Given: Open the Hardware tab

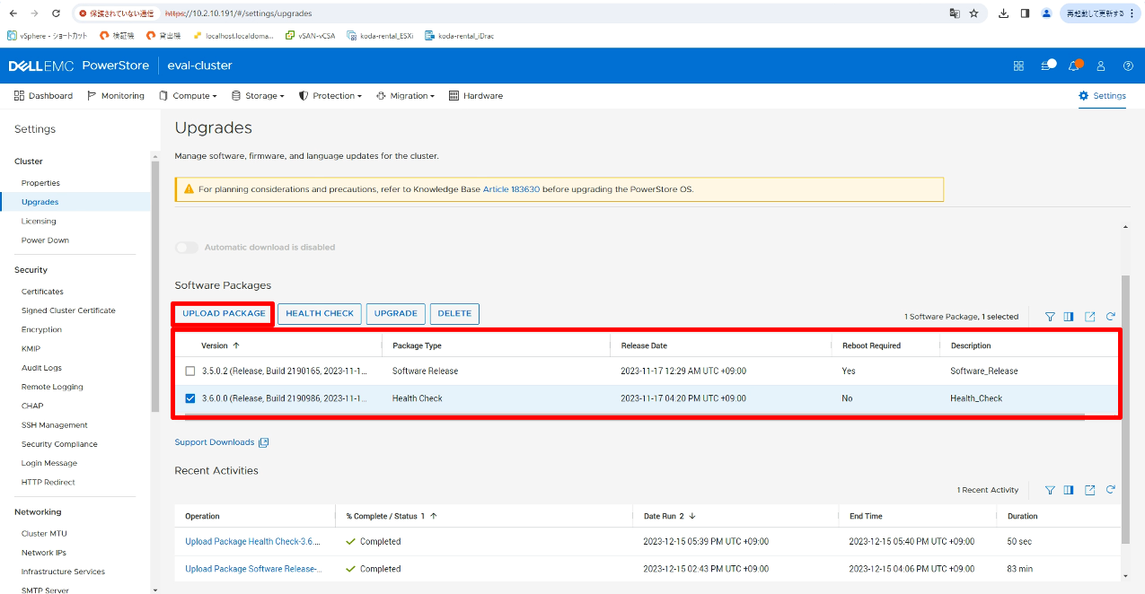Looking at the screenshot, I should point(476,96).
